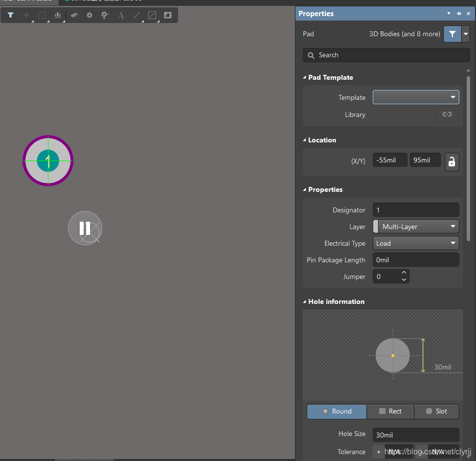Viewport: 476px width, 461px height.
Task: Choose the Rect hole shape
Action: coord(390,411)
